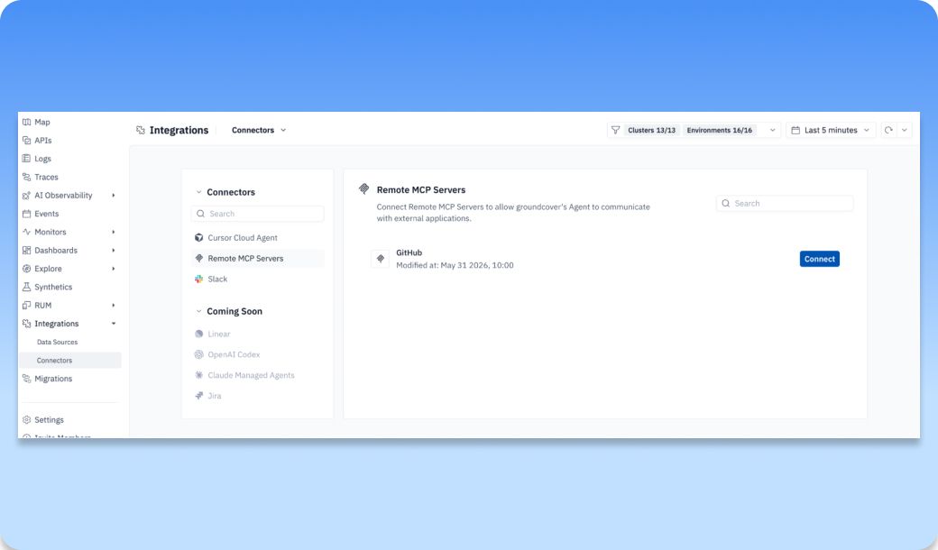
Task: Click the filter funnel icon
Action: (x=615, y=131)
